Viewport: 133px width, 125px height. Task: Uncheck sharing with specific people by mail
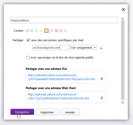pos(28,40)
